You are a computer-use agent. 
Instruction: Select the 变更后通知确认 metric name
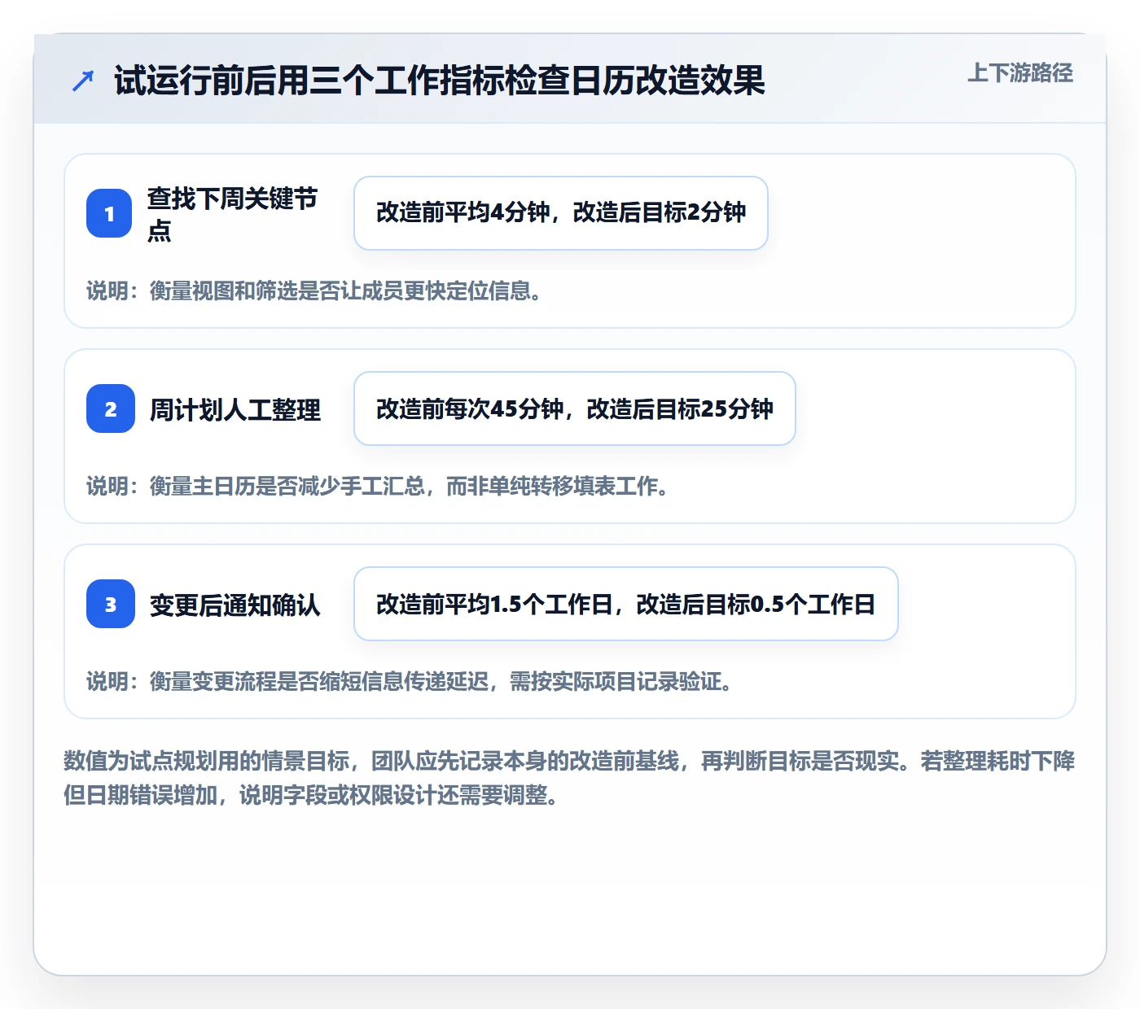(x=235, y=605)
